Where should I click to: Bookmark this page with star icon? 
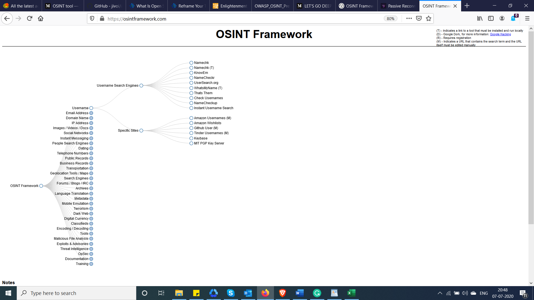[x=429, y=19]
